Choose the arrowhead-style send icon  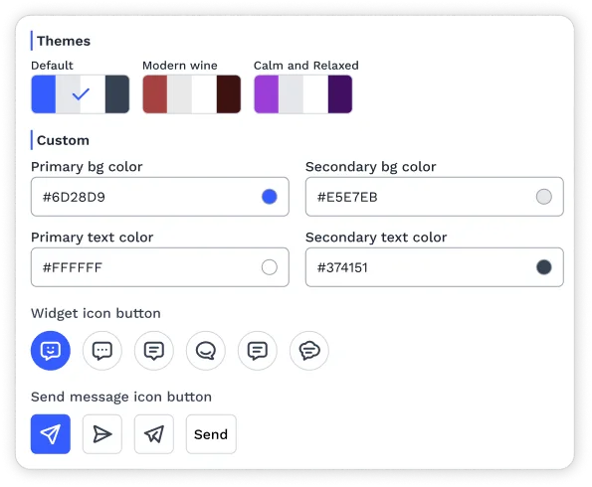point(102,434)
